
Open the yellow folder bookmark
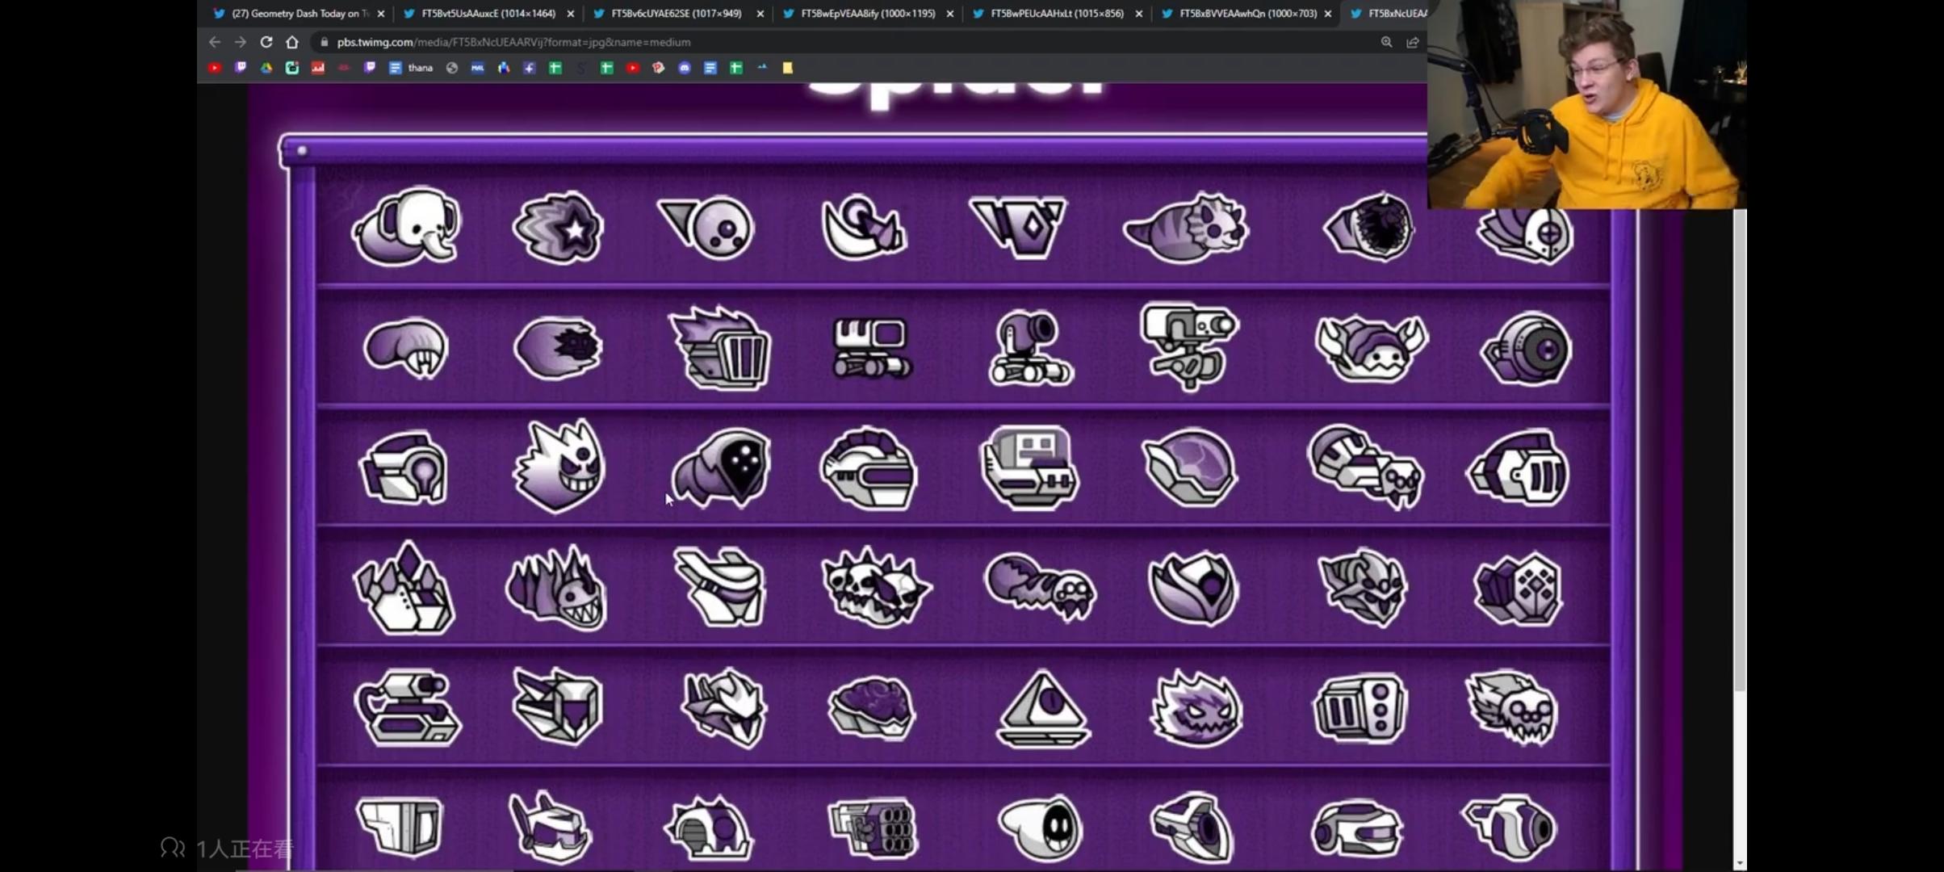pyautogui.click(x=788, y=68)
